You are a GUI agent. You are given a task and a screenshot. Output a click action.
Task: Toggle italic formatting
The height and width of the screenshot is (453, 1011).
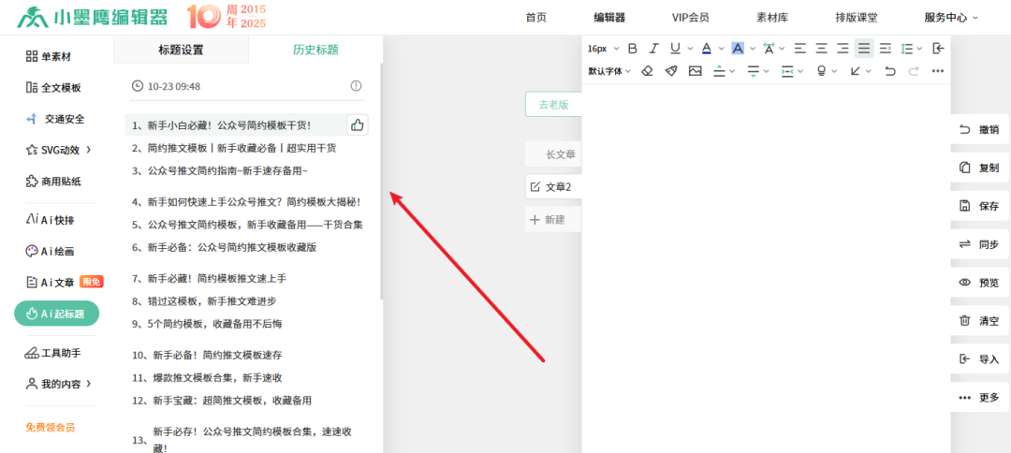(x=653, y=49)
